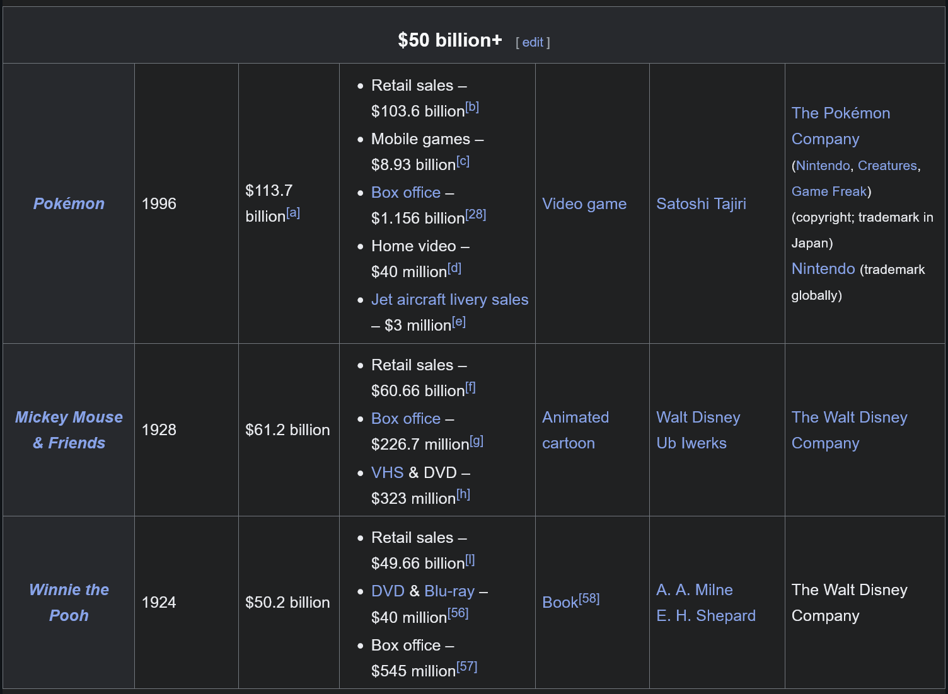Click 'The Walt Disney Company' text in Winnie row
The height and width of the screenshot is (694, 948).
tap(850, 603)
